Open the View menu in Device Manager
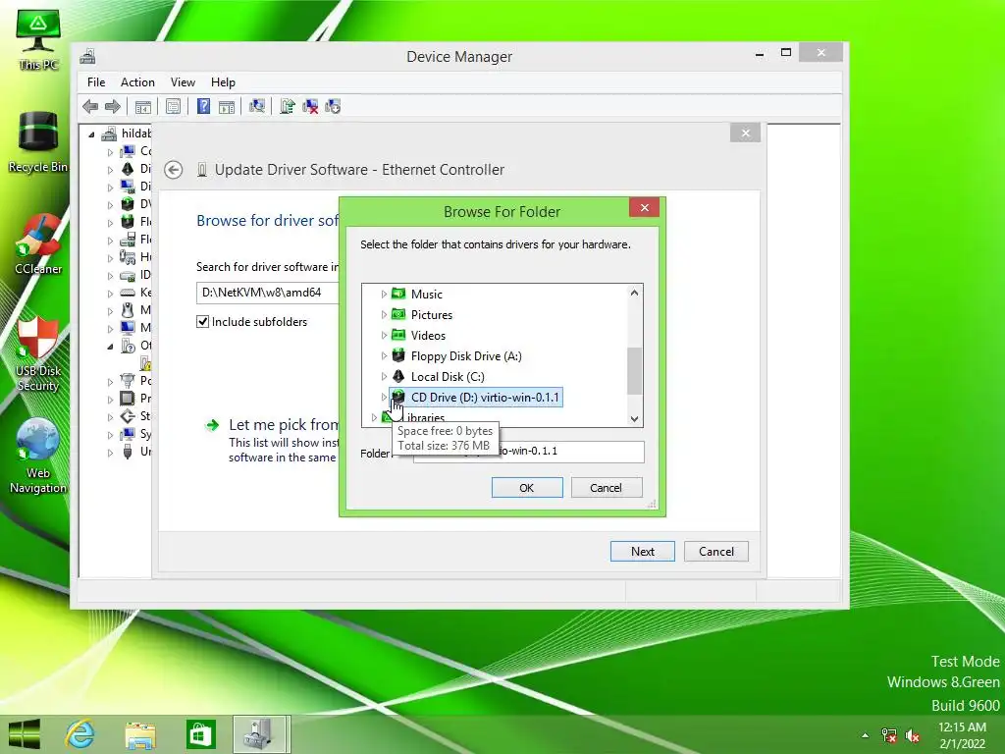Image resolution: width=1005 pixels, height=754 pixels. tap(183, 82)
